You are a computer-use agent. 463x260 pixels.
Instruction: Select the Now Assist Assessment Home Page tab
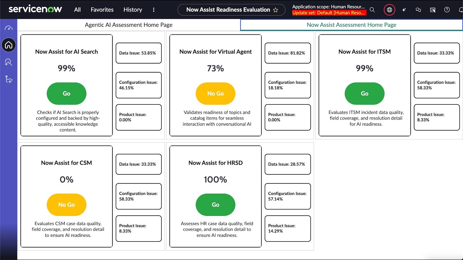coord(351,25)
